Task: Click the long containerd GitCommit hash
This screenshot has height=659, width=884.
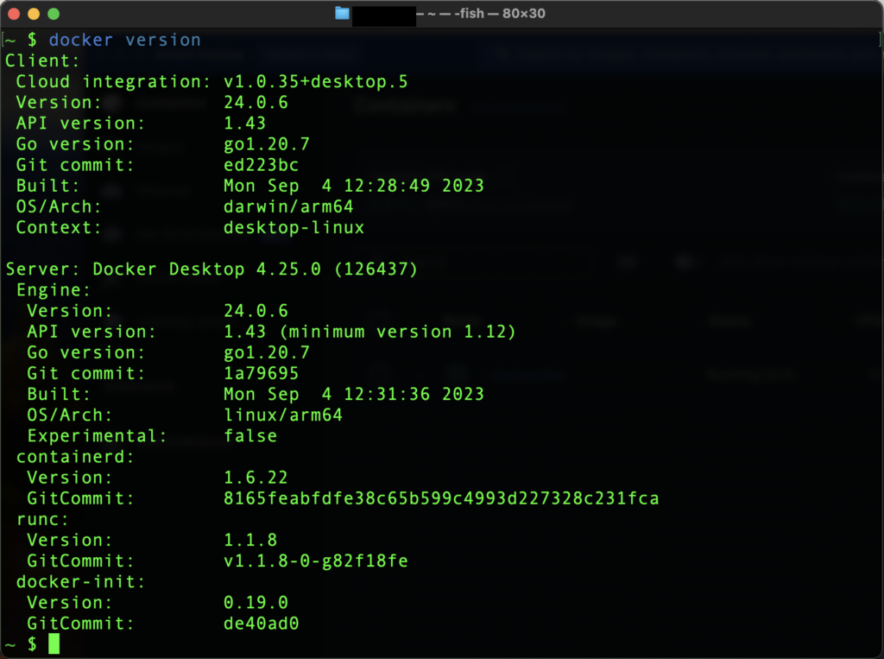Action: pos(440,498)
